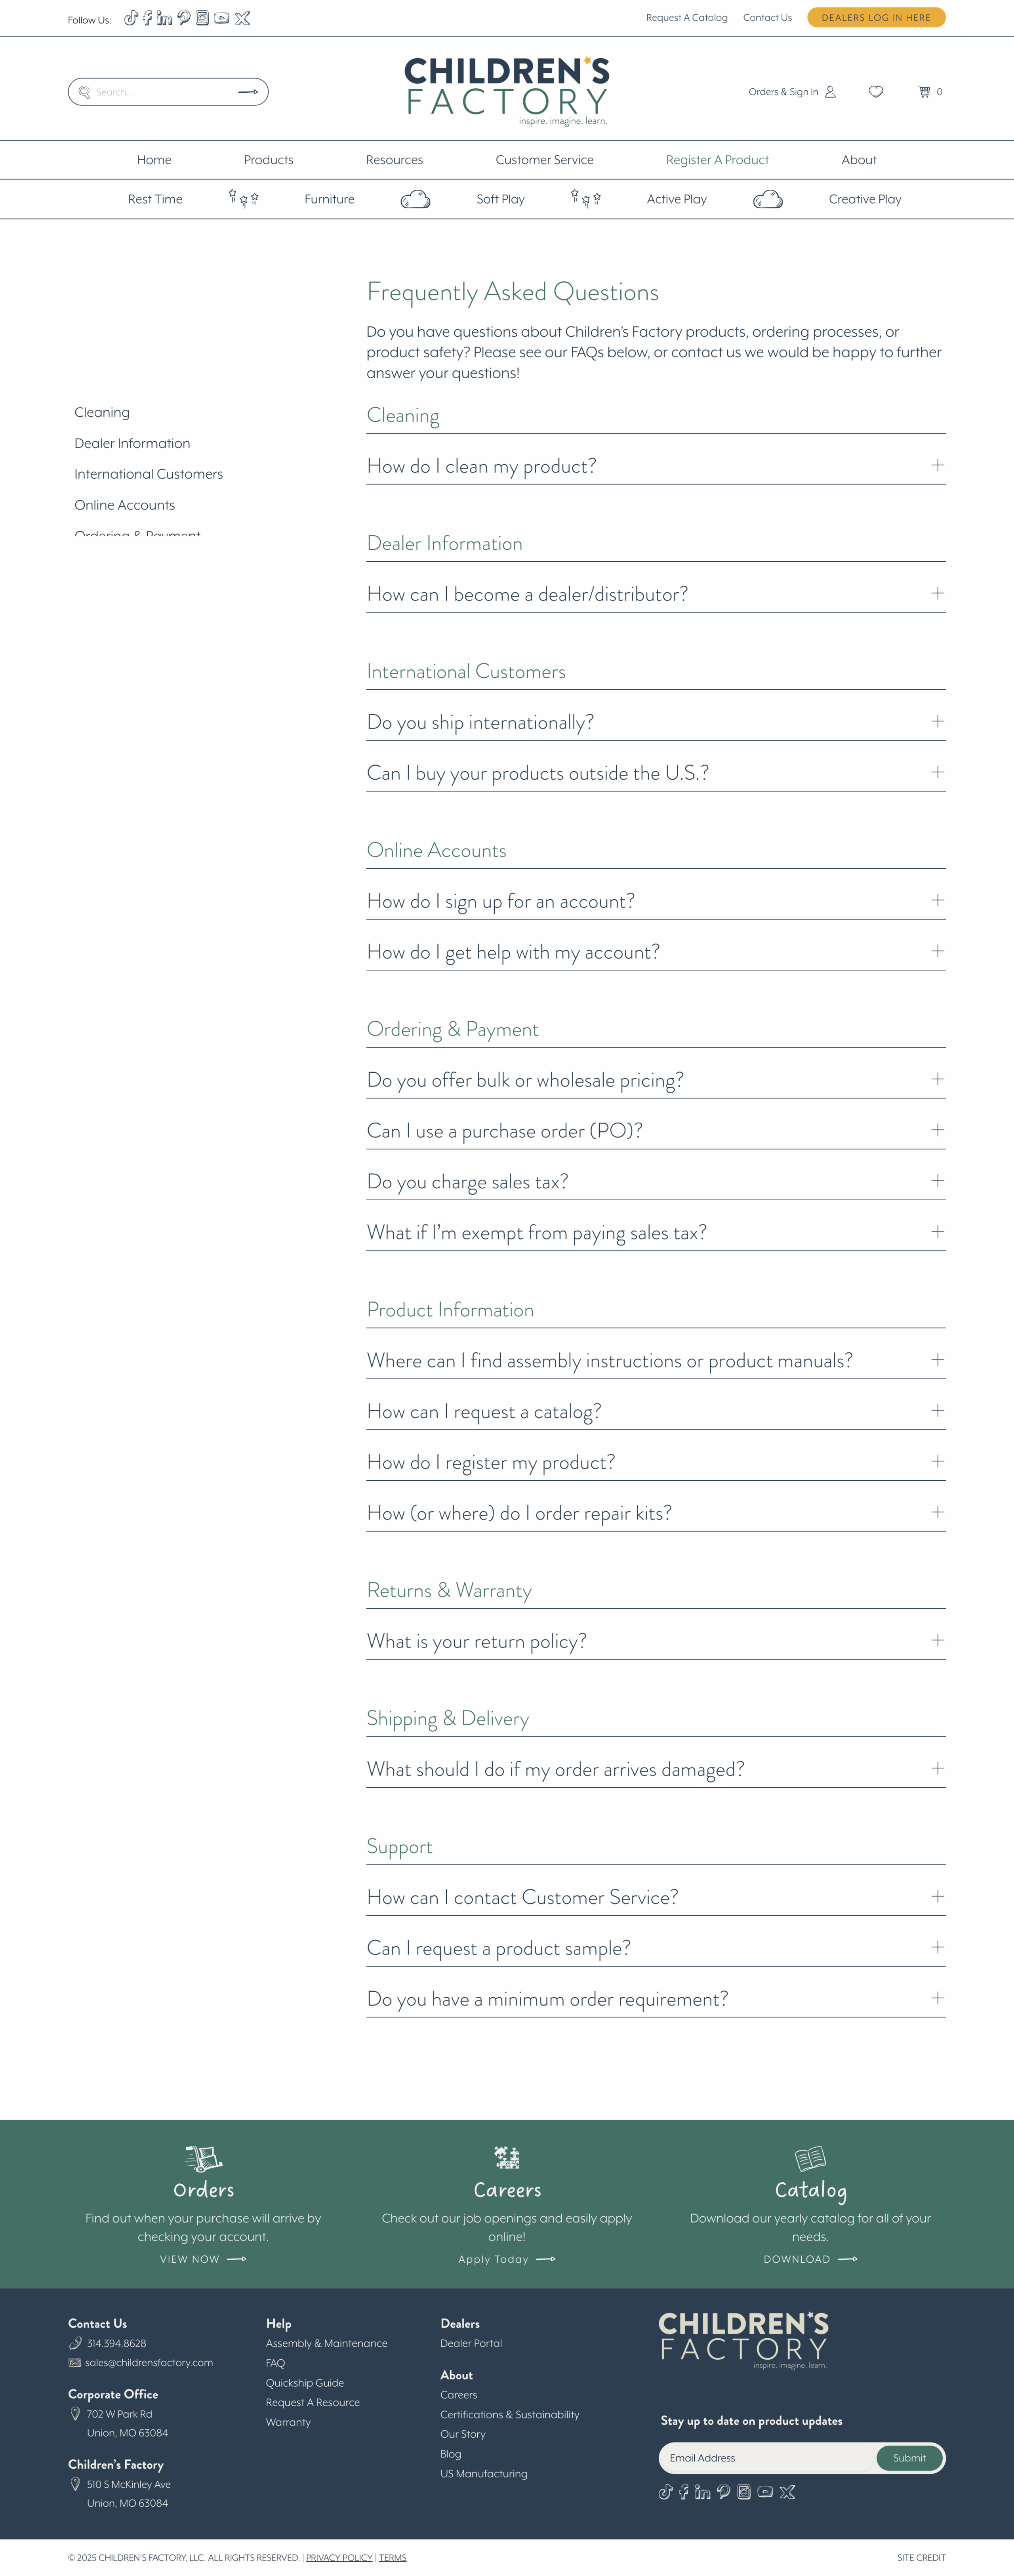The width and height of the screenshot is (1014, 2576).
Task: Expand "Do you ship internationally?" question
Action: click(x=937, y=722)
